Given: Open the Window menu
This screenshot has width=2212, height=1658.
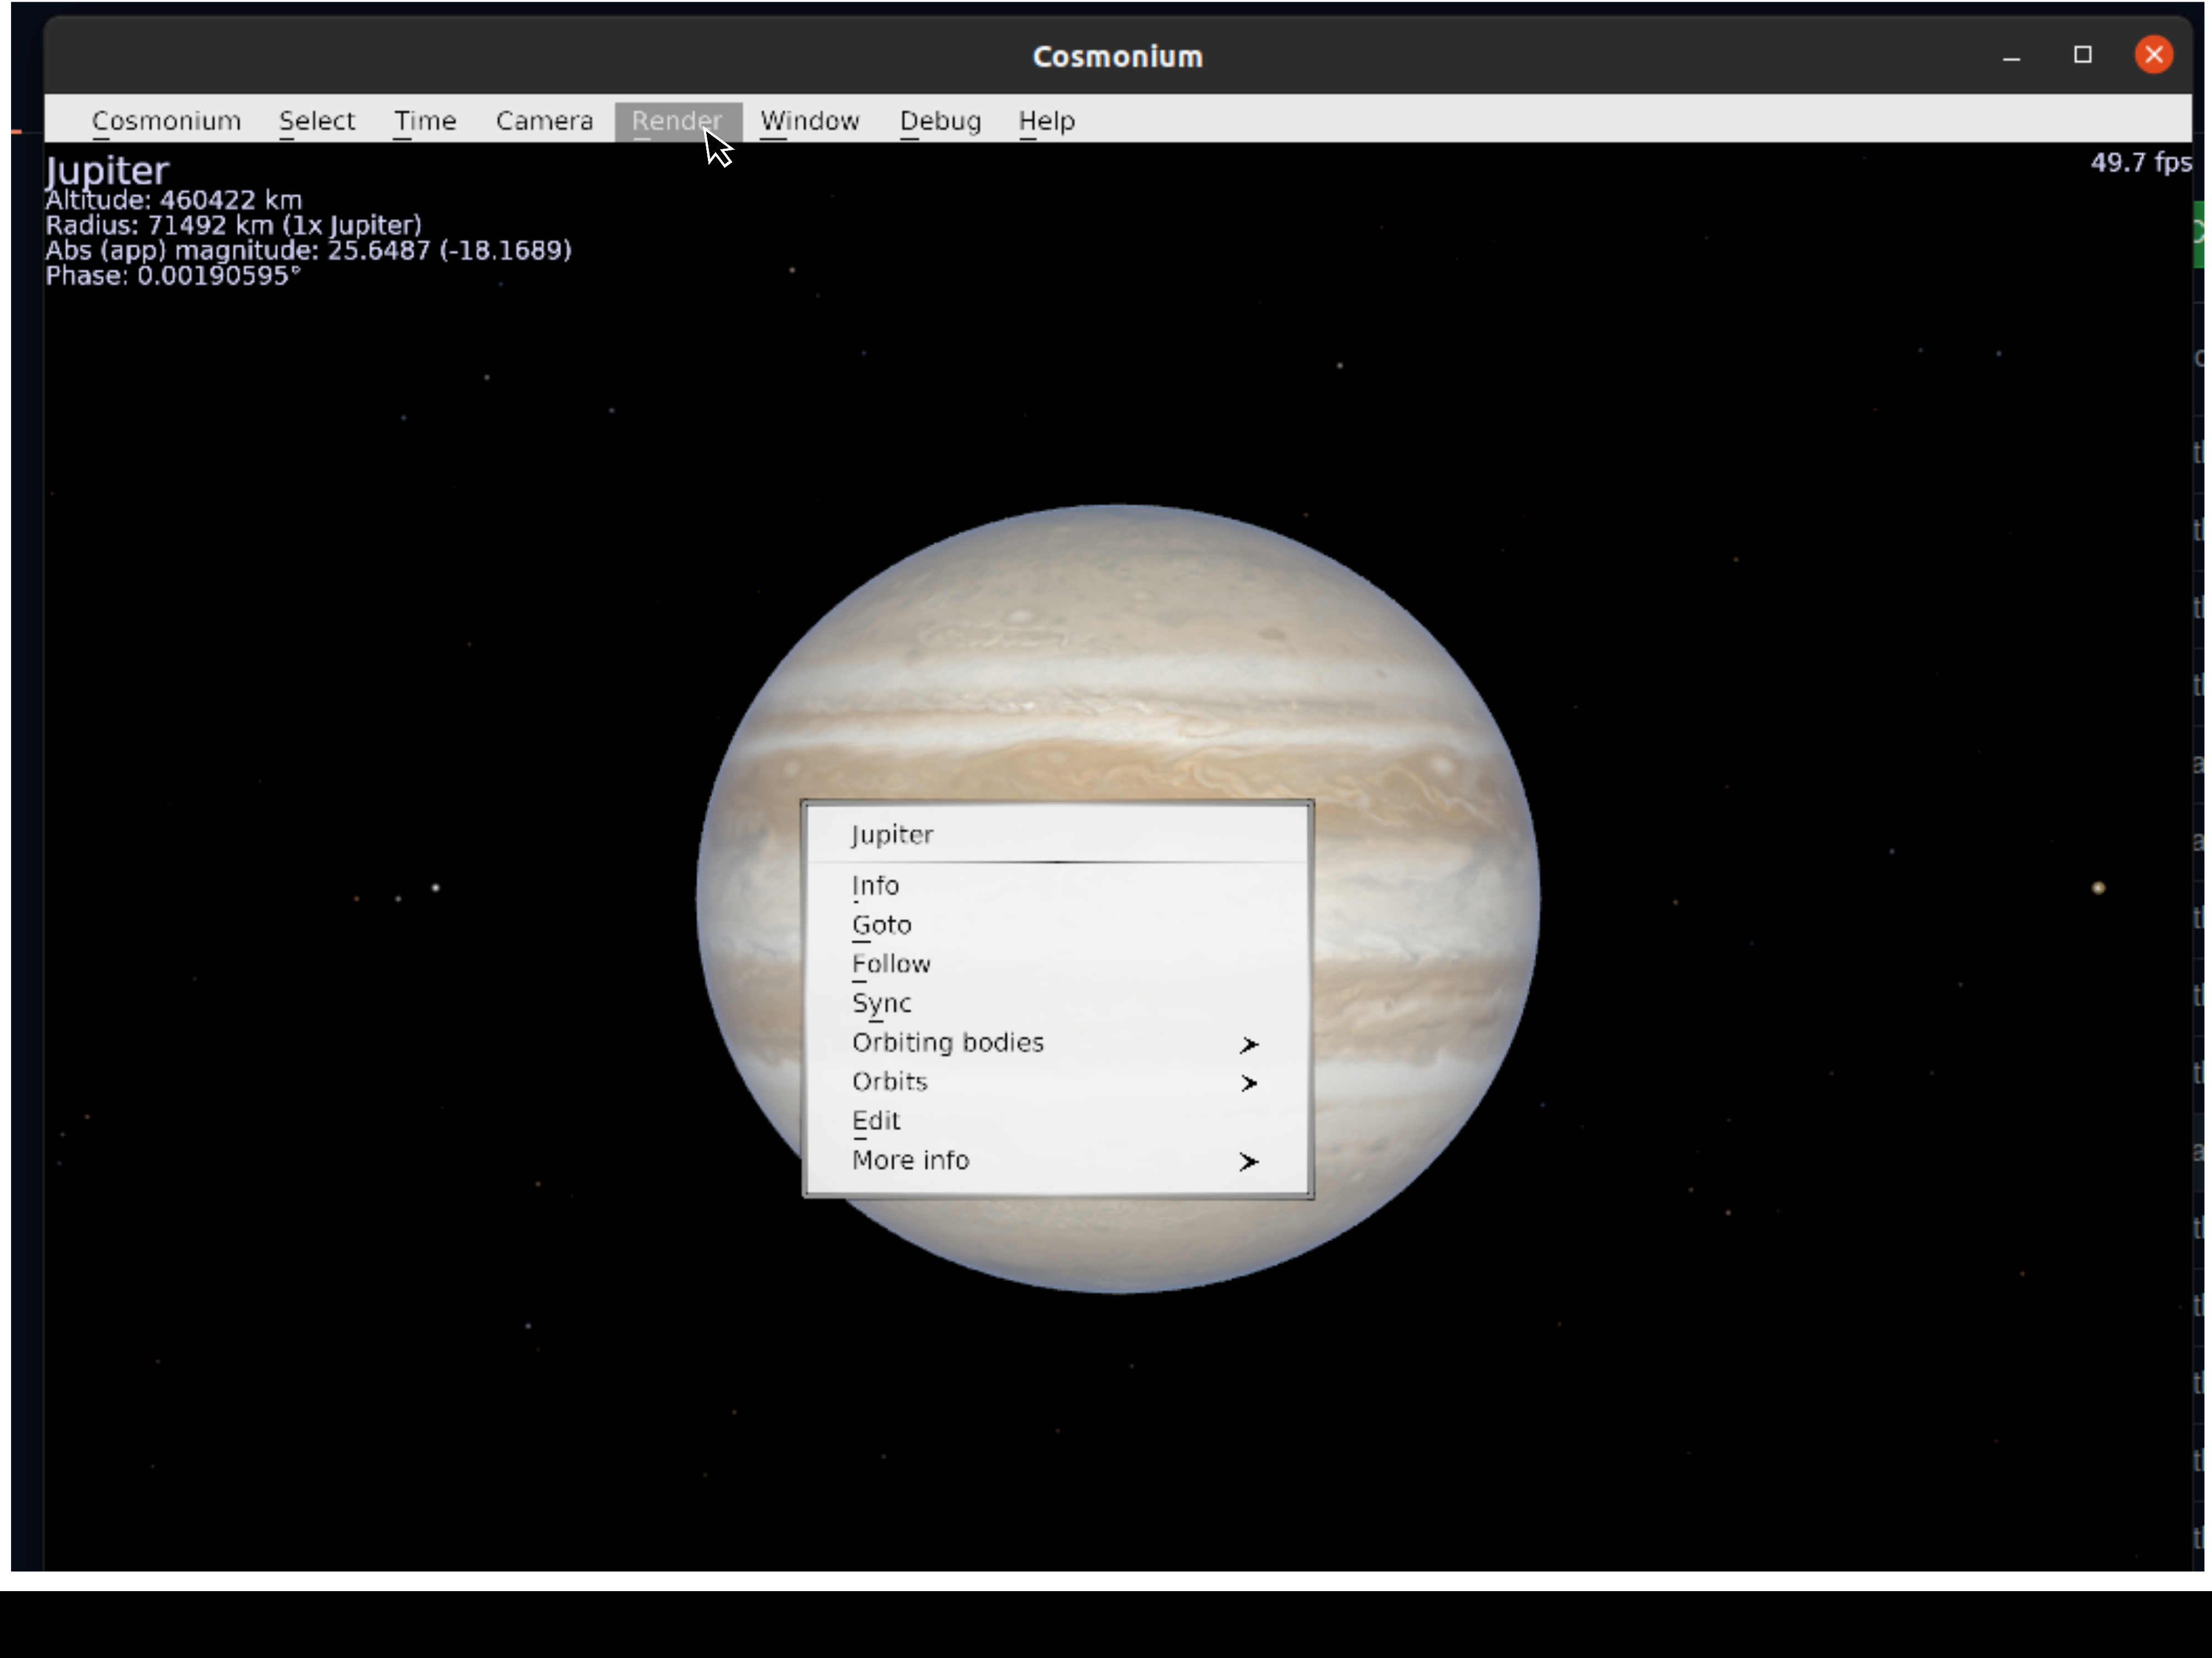Looking at the screenshot, I should pyautogui.click(x=809, y=121).
